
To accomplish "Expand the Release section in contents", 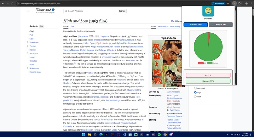I will [28, 50].
